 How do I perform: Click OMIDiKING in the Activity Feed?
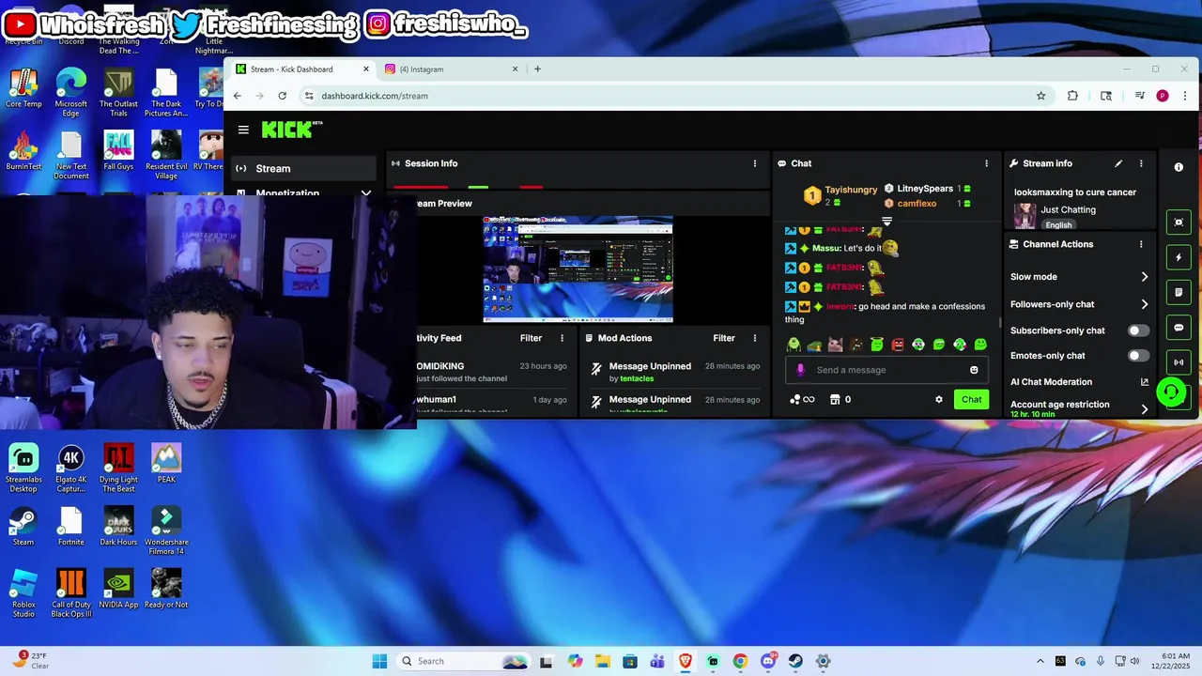tap(440, 366)
